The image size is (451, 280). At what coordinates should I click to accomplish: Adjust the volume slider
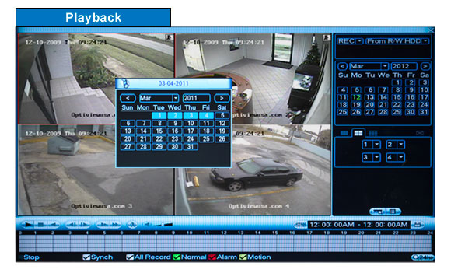point(163,225)
